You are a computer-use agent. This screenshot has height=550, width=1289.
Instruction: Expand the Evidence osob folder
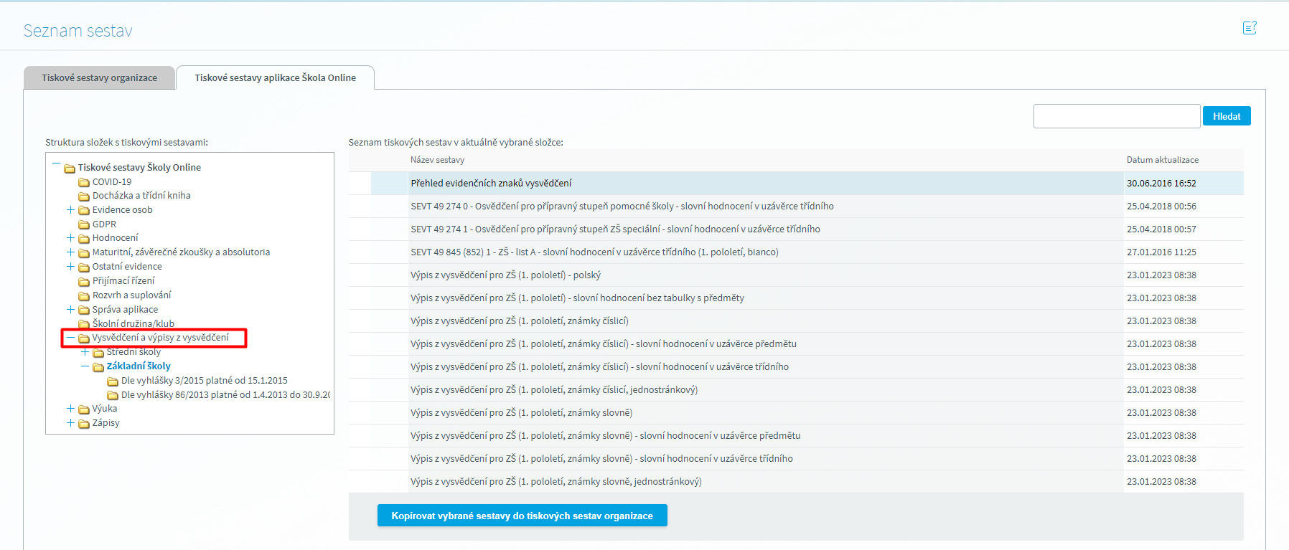click(x=70, y=210)
